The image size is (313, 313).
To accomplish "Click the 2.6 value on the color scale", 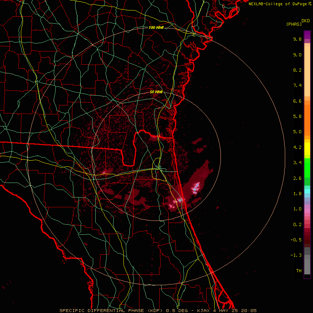I will (x=297, y=178).
